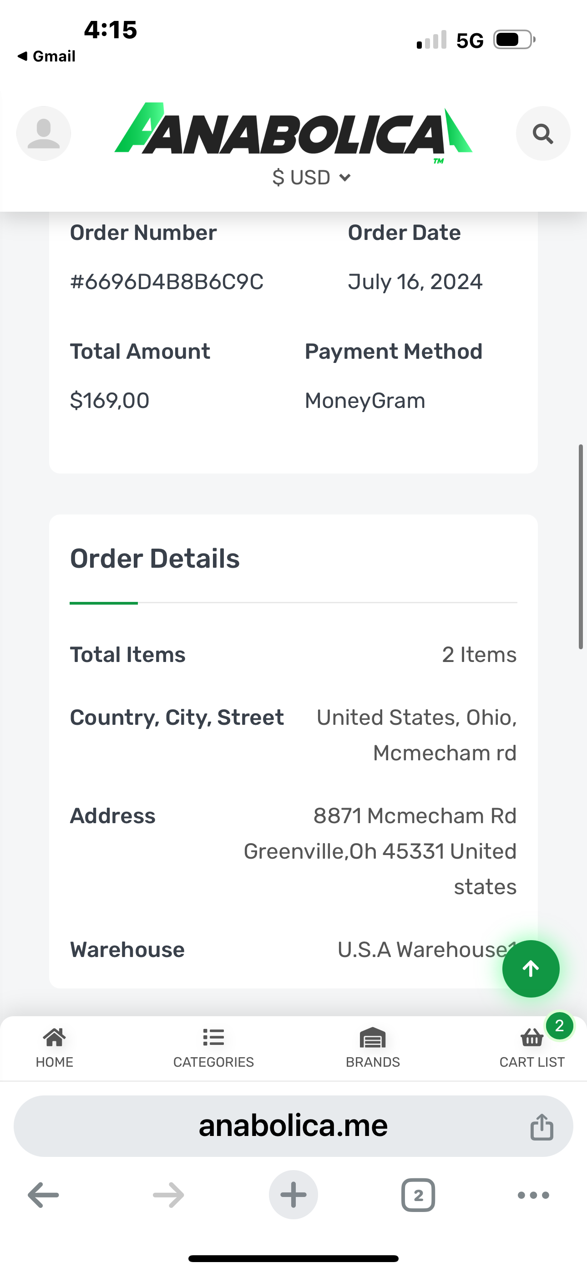Expand the USD currency dropdown
Screen dimensions: 587x1273
311,178
